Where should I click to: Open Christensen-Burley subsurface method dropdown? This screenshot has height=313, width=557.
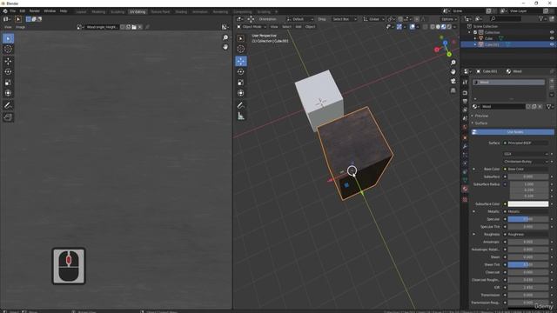[526, 162]
